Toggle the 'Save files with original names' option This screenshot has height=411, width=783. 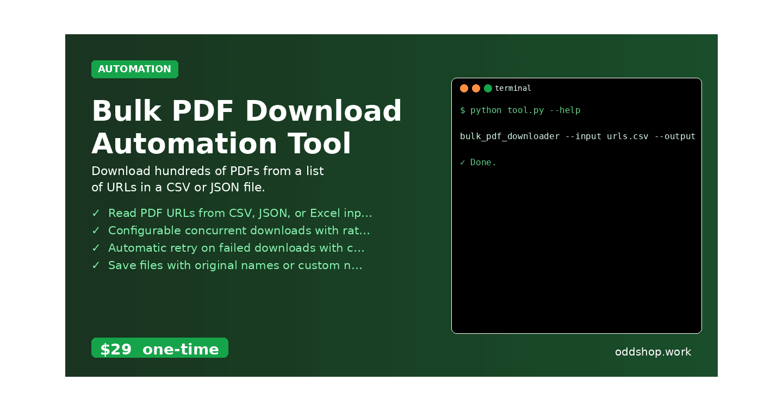point(235,265)
